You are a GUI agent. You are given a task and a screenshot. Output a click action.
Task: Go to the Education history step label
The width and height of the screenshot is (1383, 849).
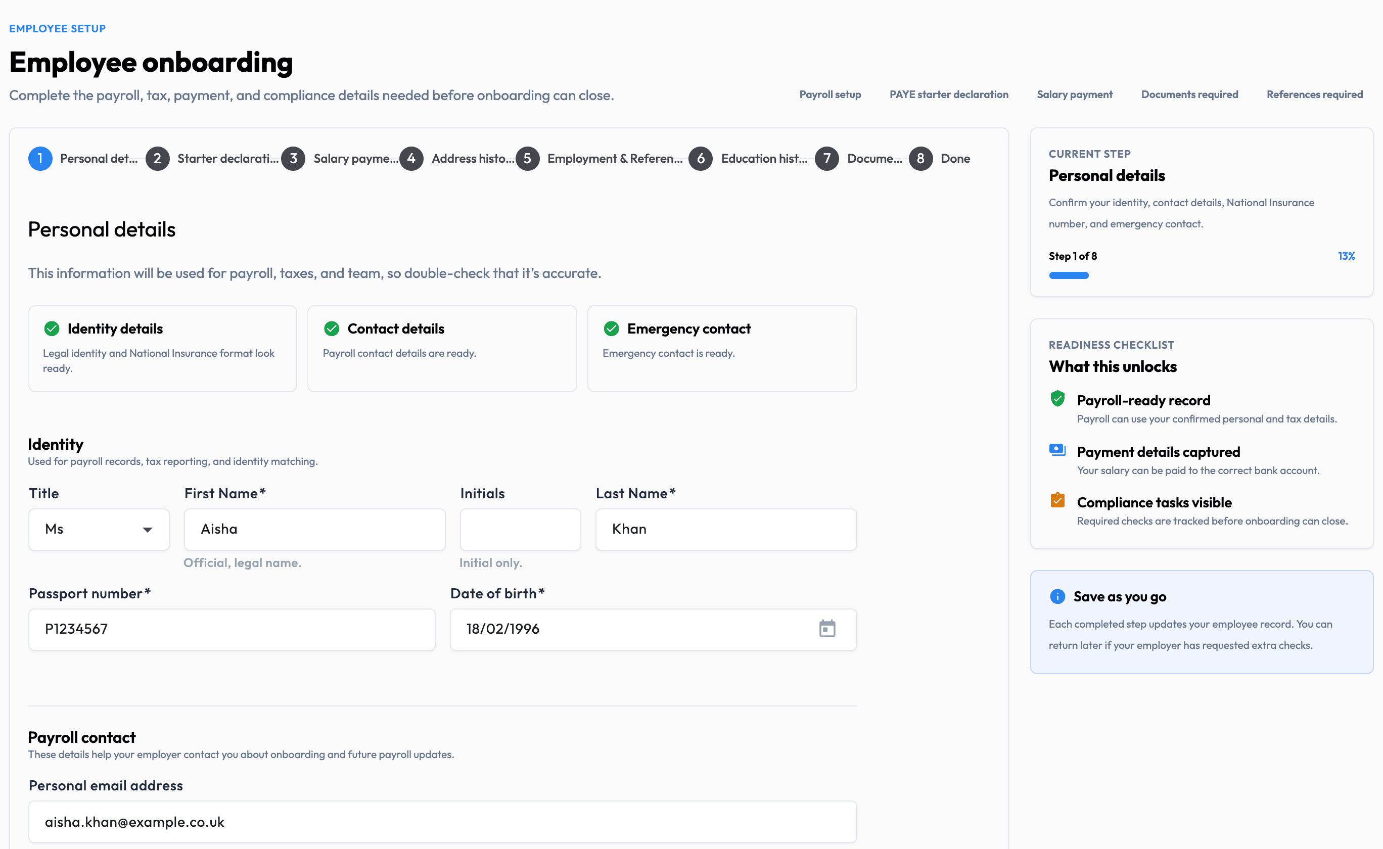(764, 159)
